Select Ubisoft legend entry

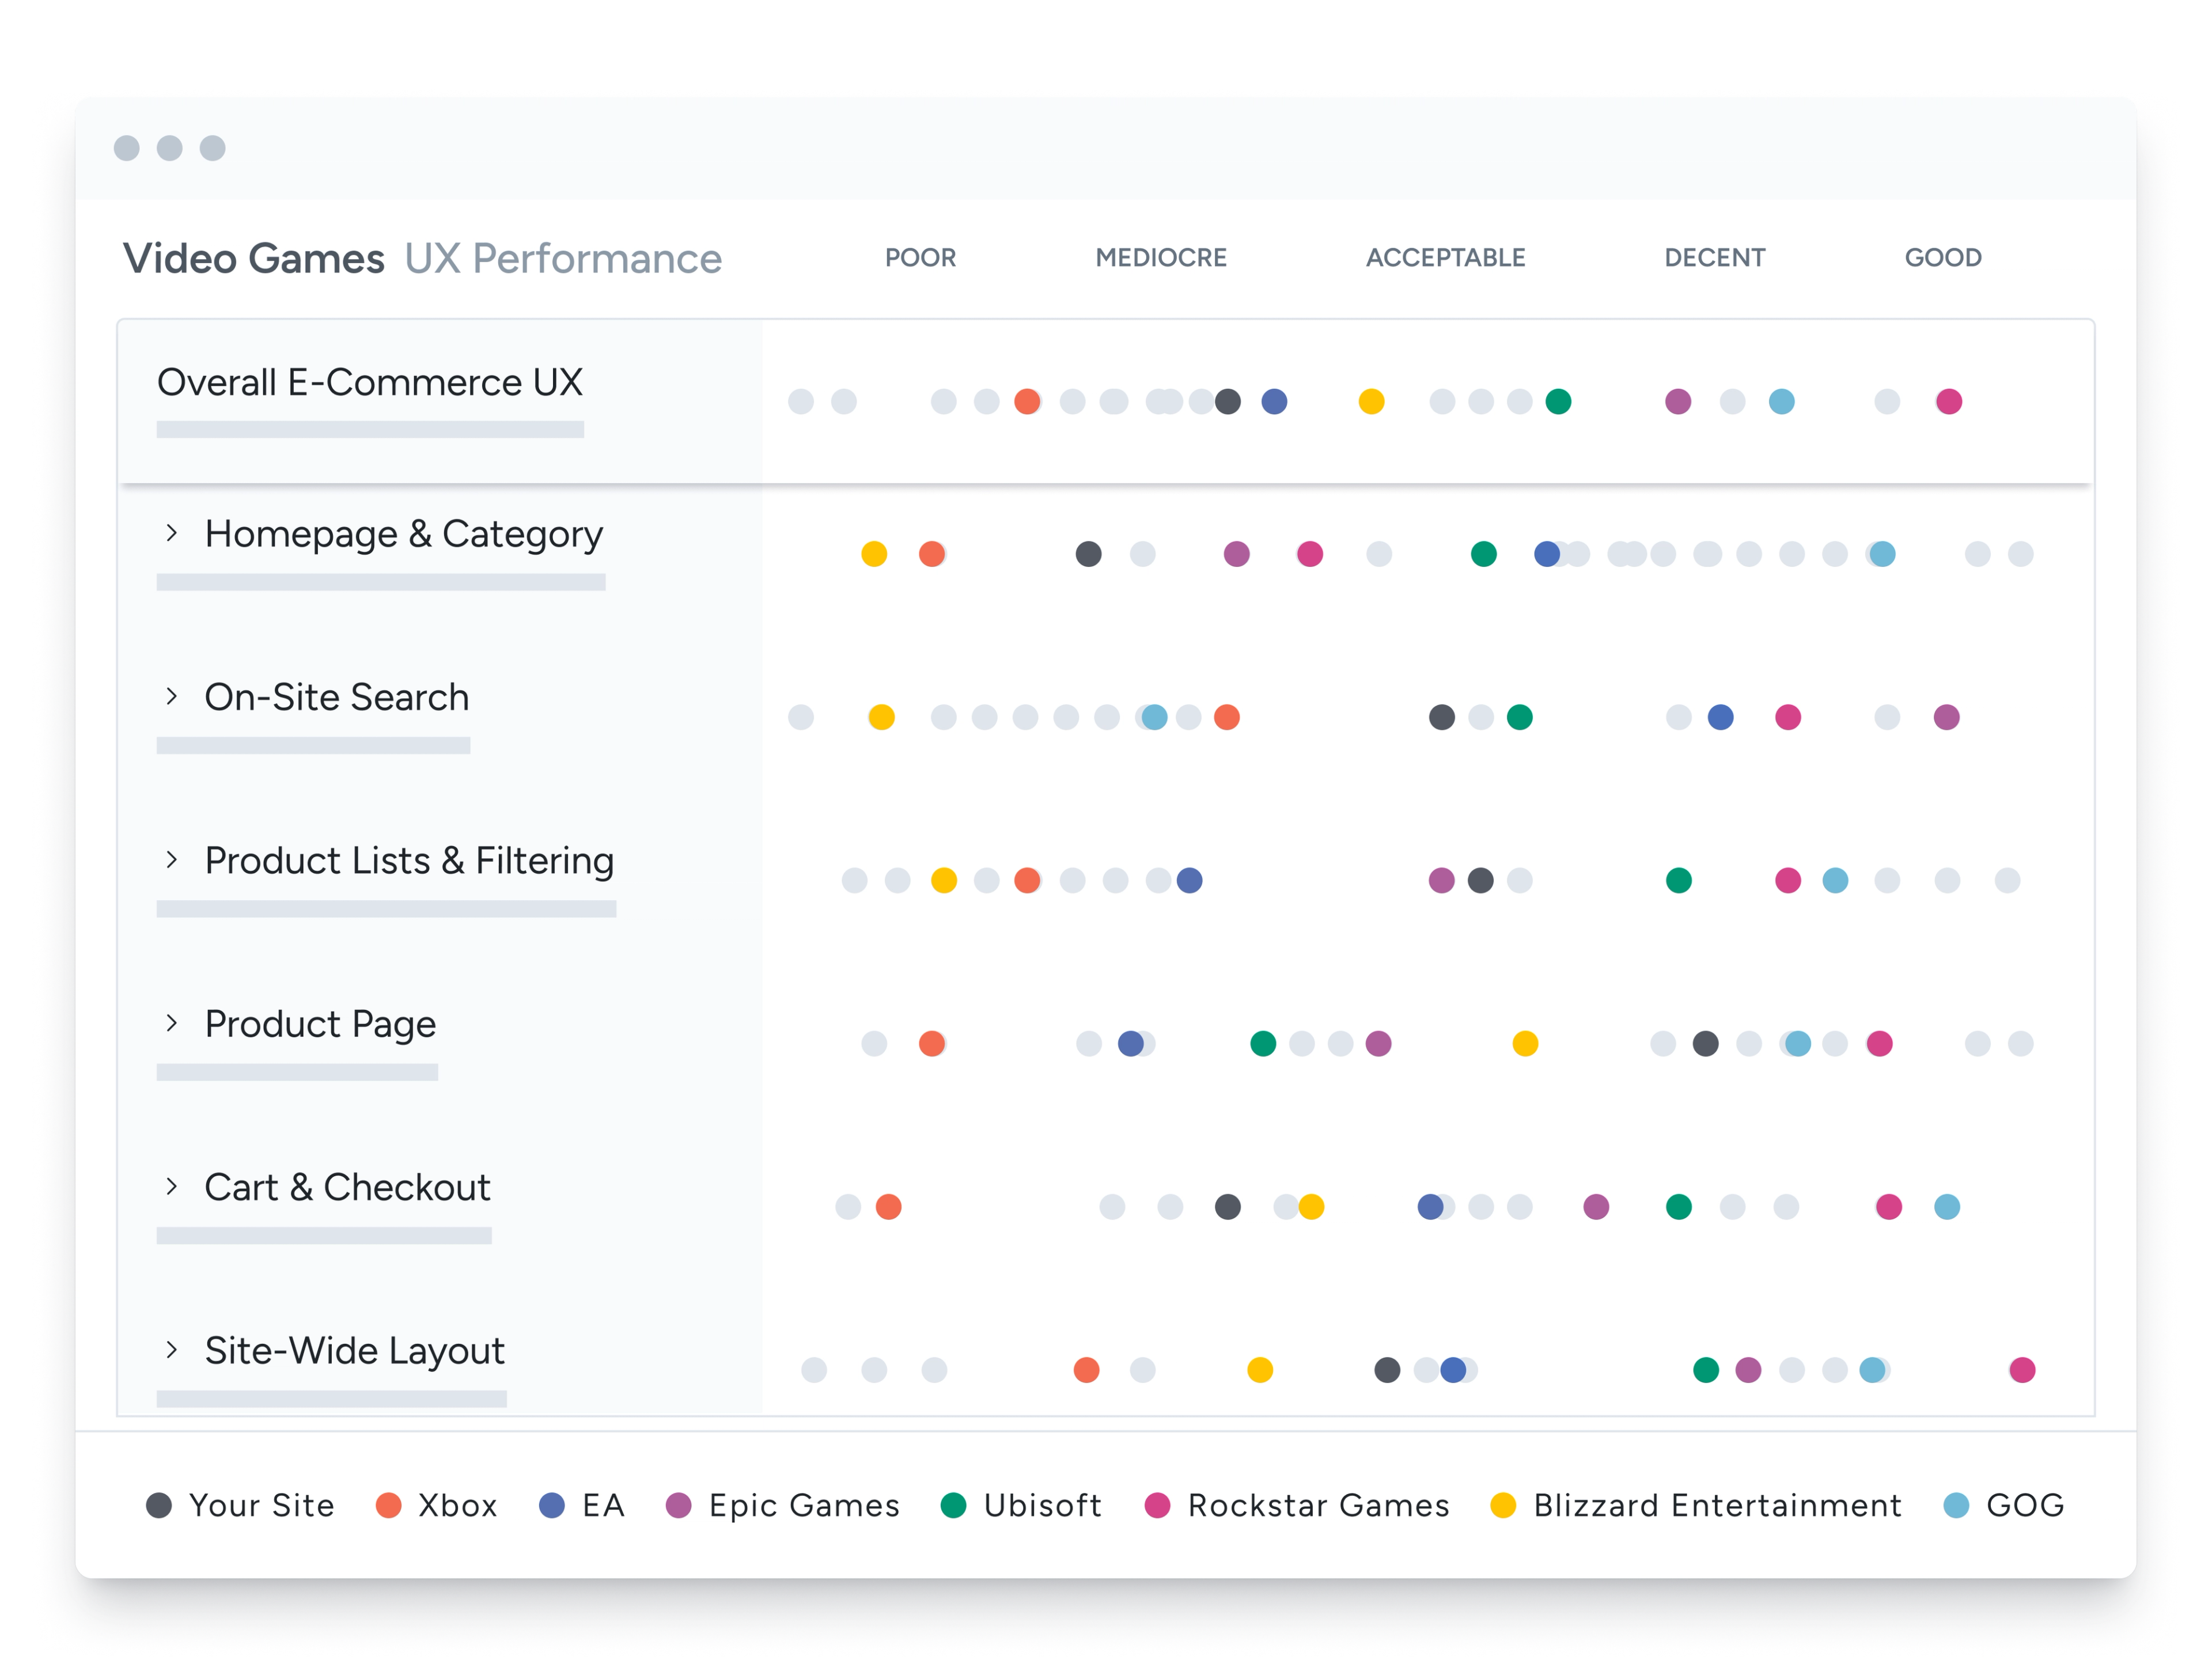[1041, 1505]
